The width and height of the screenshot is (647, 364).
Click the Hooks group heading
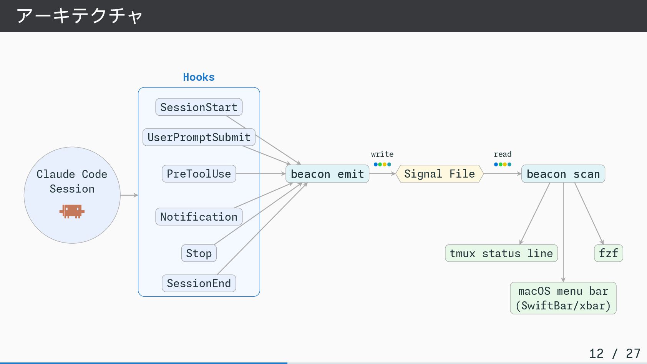coord(199,77)
